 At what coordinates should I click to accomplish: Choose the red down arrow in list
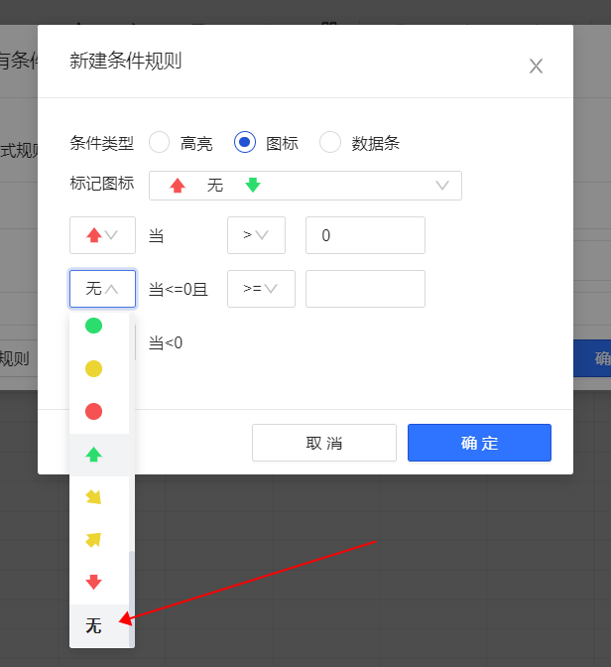tap(94, 583)
